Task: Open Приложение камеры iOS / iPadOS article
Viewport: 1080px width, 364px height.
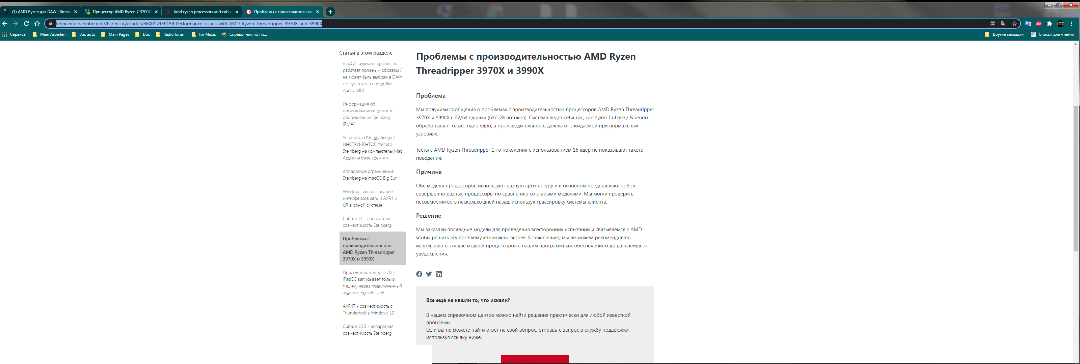Action: (x=372, y=282)
